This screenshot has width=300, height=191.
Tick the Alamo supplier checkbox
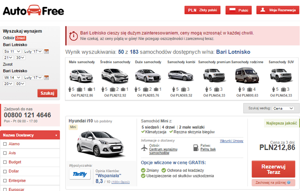pyautogui.click(x=5, y=144)
